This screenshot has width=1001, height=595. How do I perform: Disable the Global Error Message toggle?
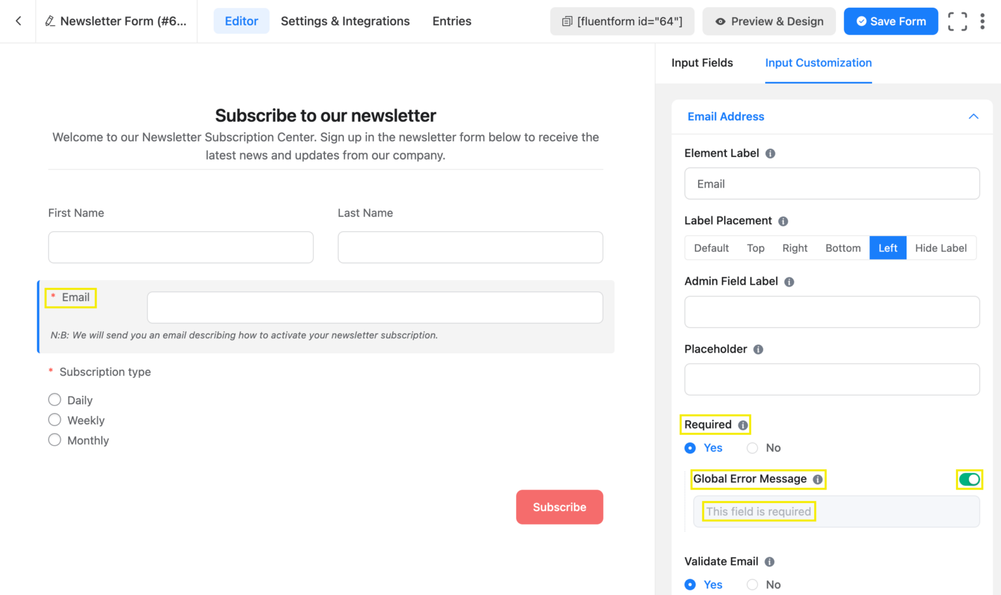pos(969,479)
